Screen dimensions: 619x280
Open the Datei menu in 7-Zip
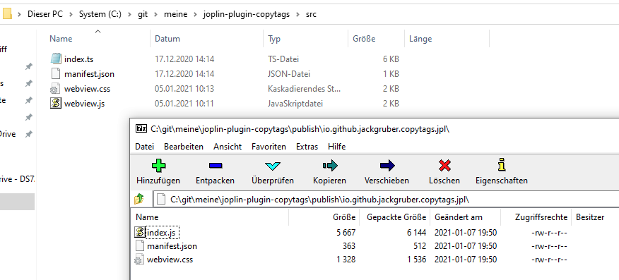pos(144,147)
